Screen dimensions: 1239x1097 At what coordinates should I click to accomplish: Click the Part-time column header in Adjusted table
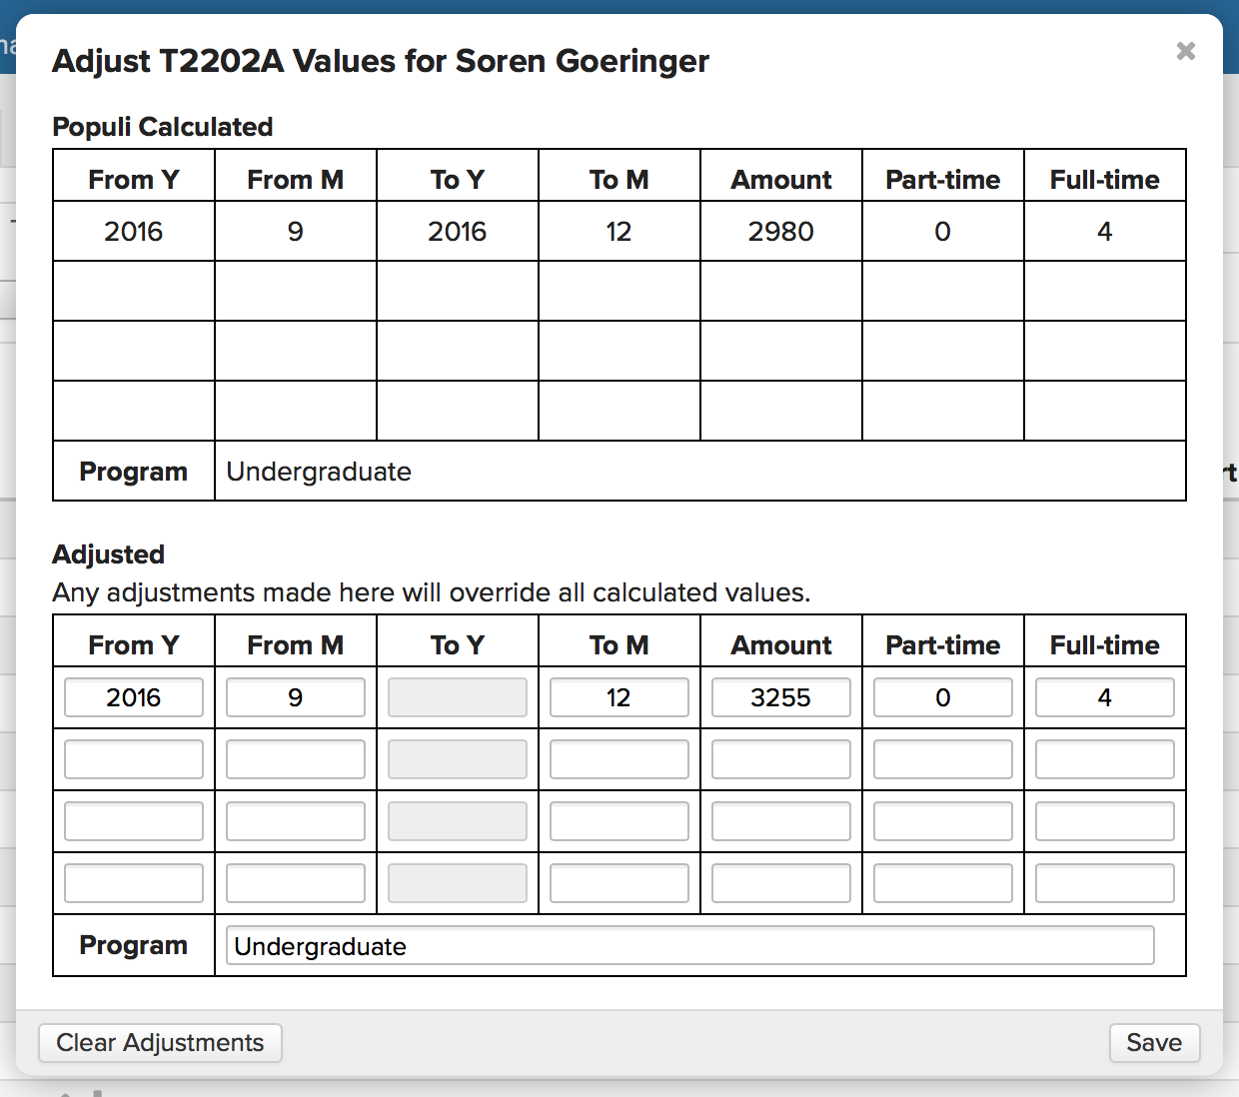pos(943,645)
